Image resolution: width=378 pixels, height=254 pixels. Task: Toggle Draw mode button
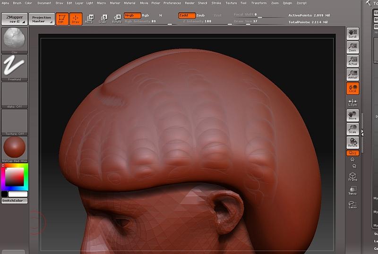click(x=76, y=19)
